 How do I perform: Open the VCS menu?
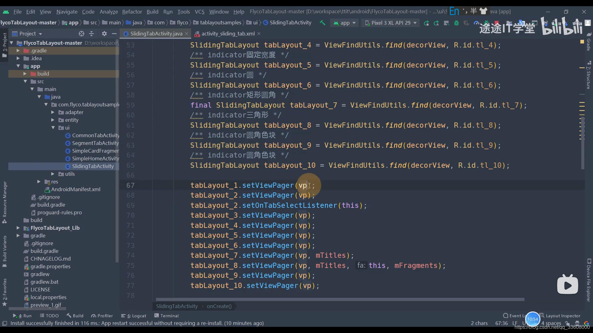[200, 12]
